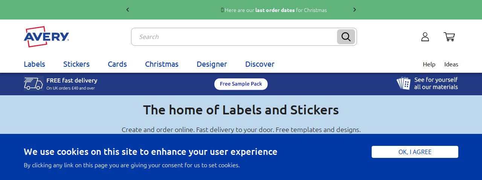
Task: Open the Cards menu
Action: coord(117,64)
